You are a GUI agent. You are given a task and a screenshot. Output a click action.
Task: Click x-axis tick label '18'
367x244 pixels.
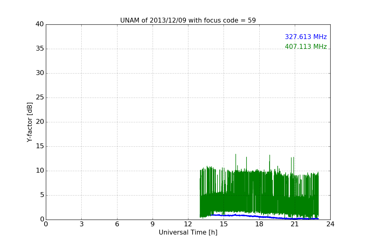259,224
